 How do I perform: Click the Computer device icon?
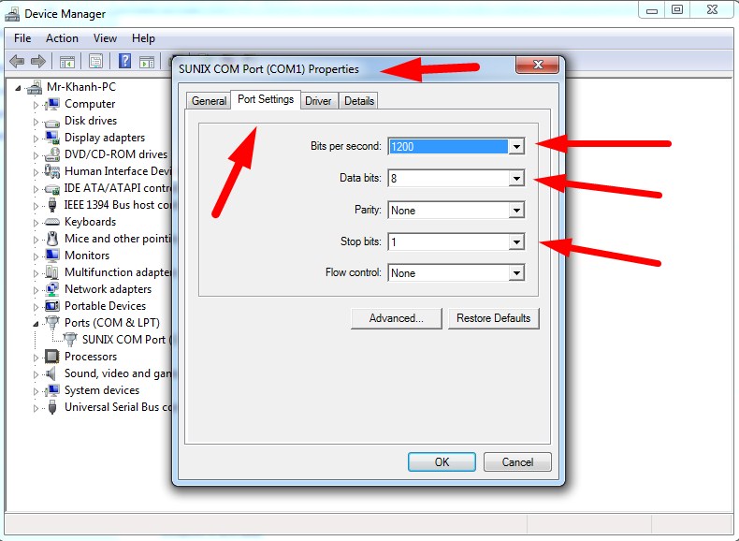(x=51, y=104)
